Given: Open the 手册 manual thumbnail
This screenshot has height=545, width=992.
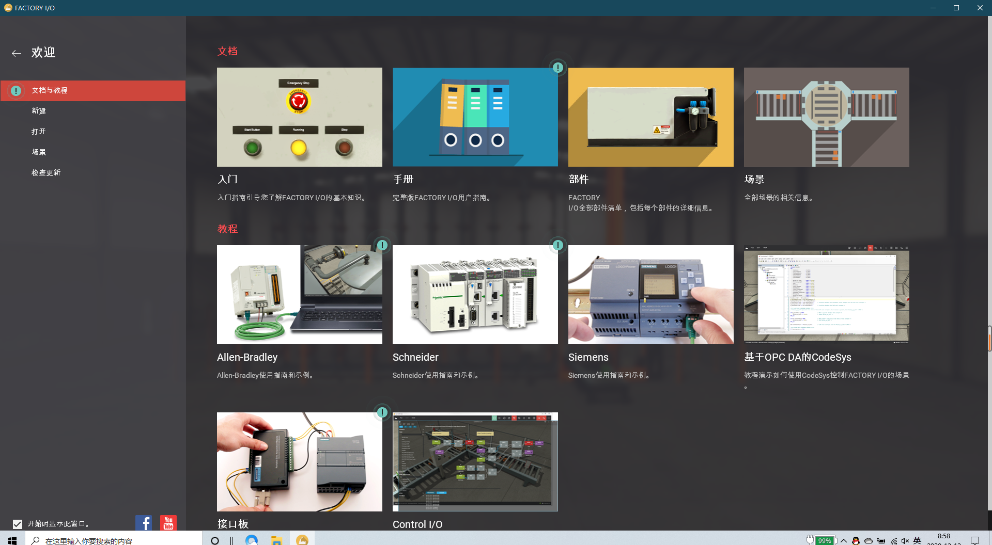Looking at the screenshot, I should (x=475, y=117).
